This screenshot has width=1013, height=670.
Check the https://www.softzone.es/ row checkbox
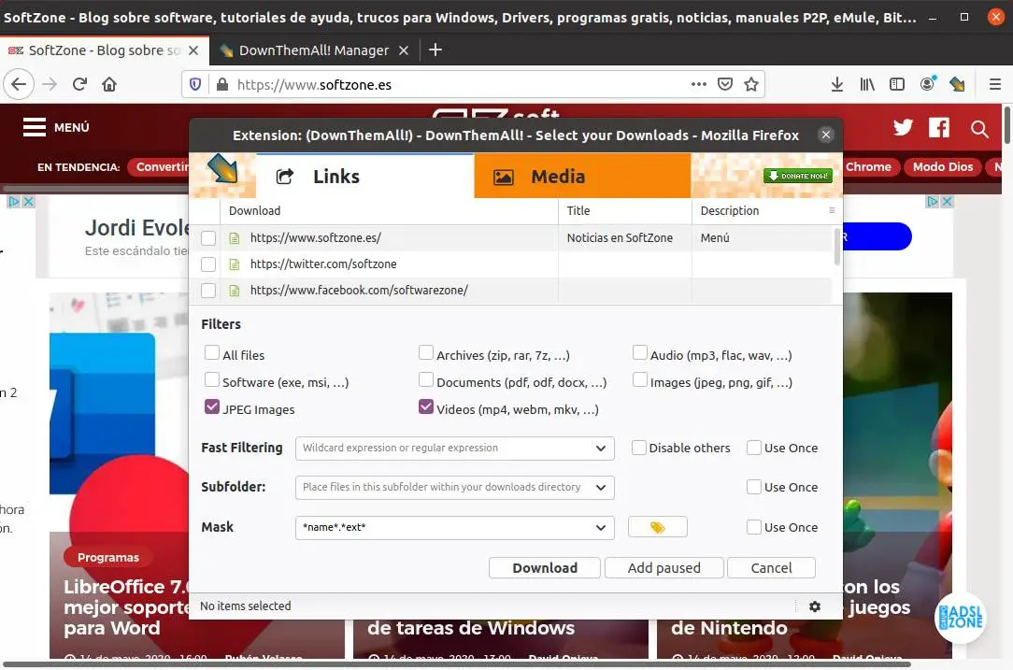coord(208,237)
